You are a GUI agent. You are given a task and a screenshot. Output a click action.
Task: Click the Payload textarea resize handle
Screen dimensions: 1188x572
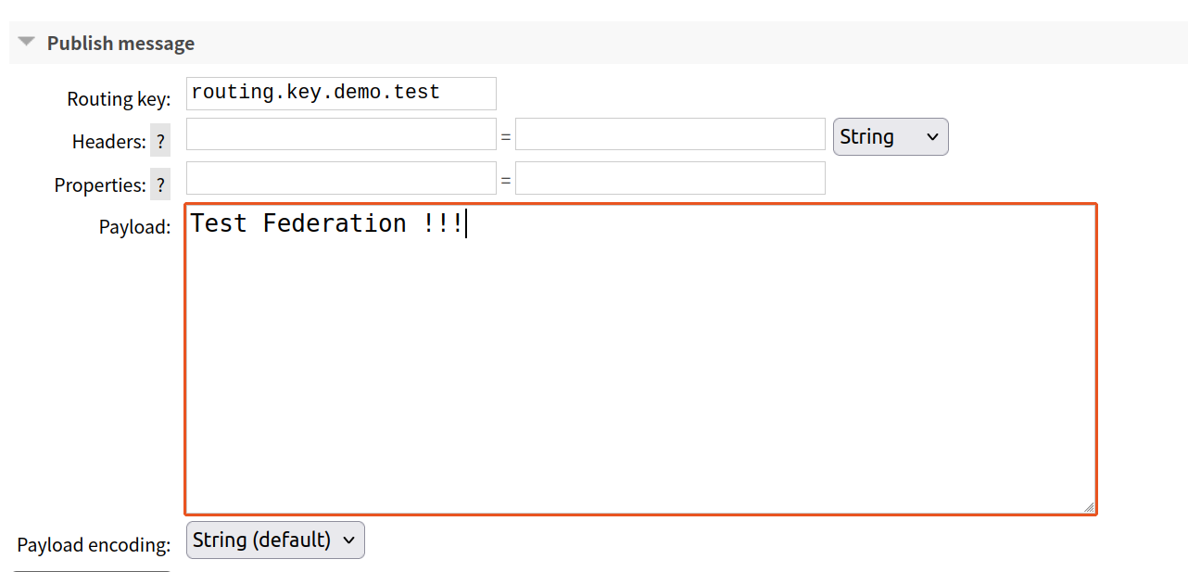(1089, 506)
